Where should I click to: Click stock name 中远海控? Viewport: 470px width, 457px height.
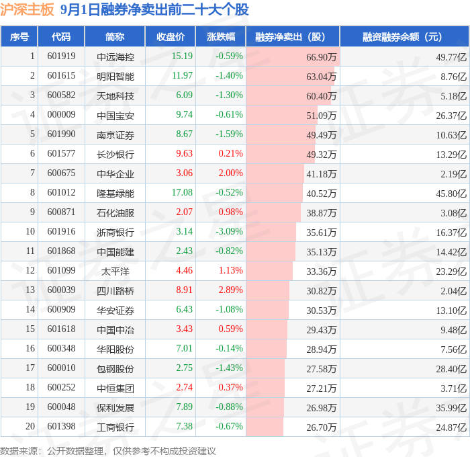[x=115, y=56]
